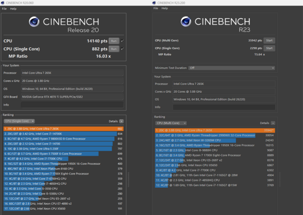Click the Cinebench R20 title bar app icon
Image resolution: width=303 pixels, height=215 pixels.
point(3,3)
